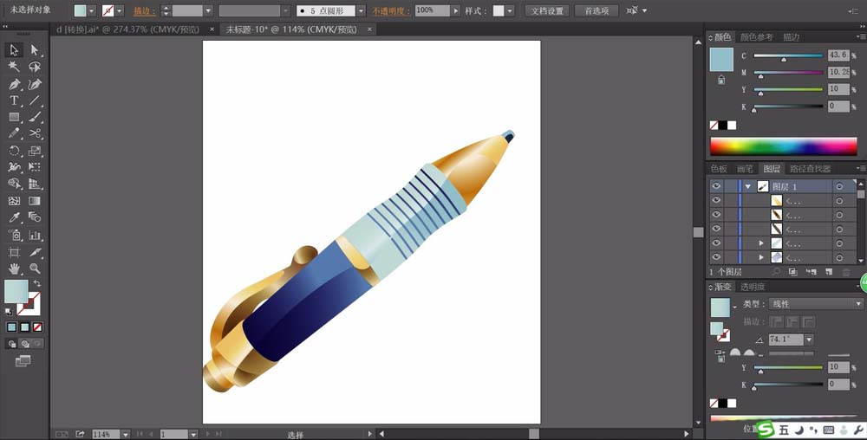Select the Column Graph tool
The height and width of the screenshot is (440, 867).
(35, 236)
